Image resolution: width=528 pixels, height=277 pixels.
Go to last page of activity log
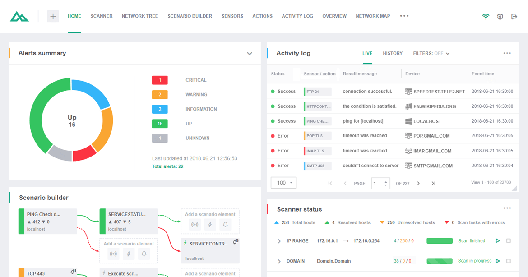(433, 184)
